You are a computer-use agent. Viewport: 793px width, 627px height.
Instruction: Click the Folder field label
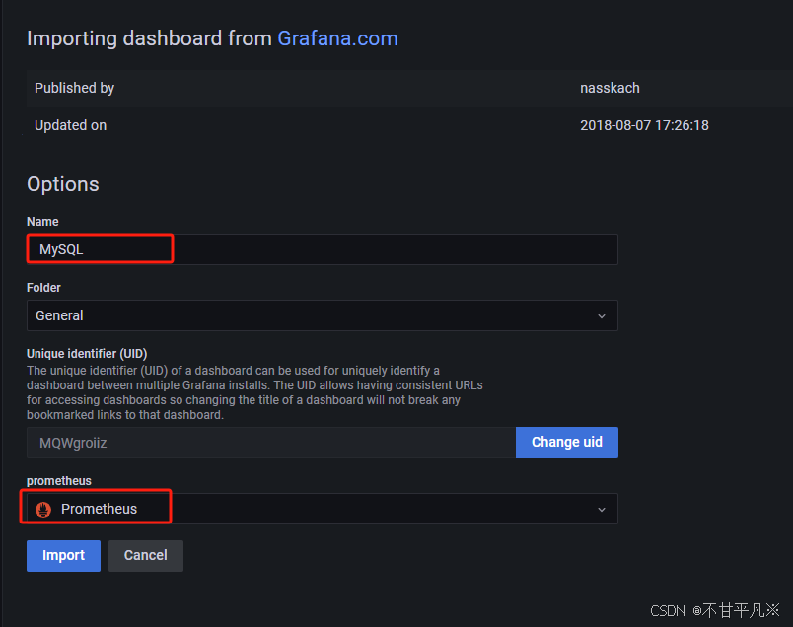[43, 288]
